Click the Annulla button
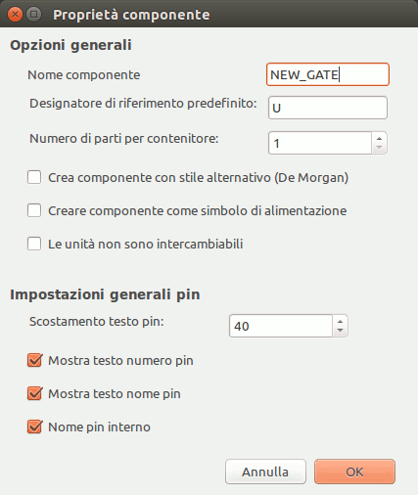The height and width of the screenshot is (495, 418). click(265, 472)
